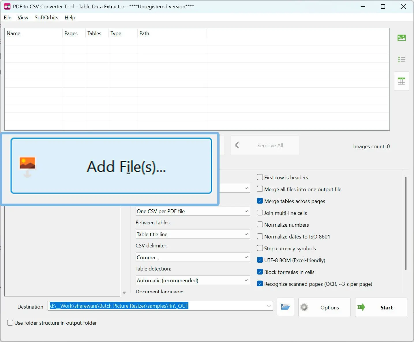This screenshot has height=342, width=414.
Task: Click the "Table detection:" label
Action: pyautogui.click(x=153, y=269)
